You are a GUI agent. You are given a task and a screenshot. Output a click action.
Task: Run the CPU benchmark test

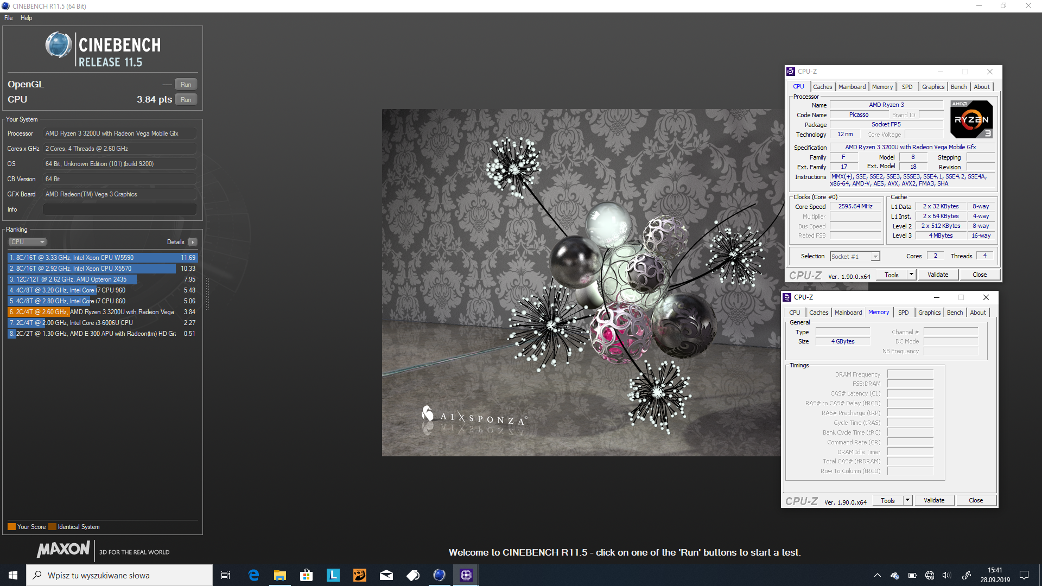click(x=186, y=100)
